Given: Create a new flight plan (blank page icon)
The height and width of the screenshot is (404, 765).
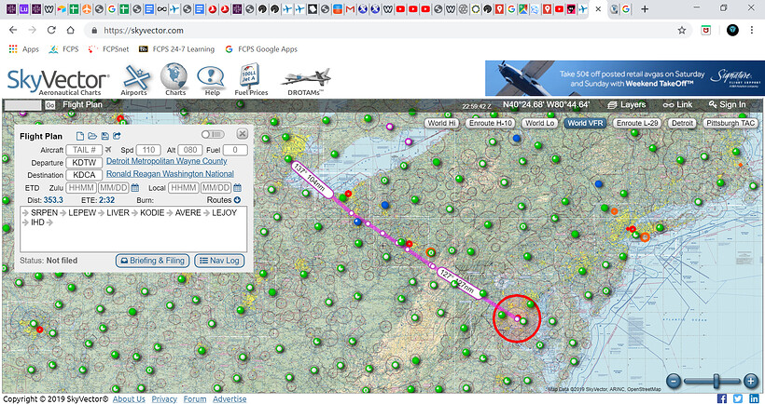Looking at the screenshot, I should tap(80, 136).
